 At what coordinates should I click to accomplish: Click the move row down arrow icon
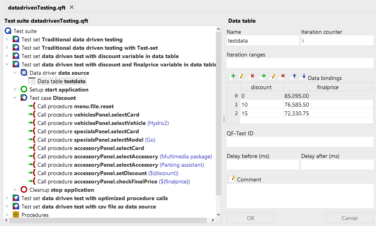(x=302, y=77)
